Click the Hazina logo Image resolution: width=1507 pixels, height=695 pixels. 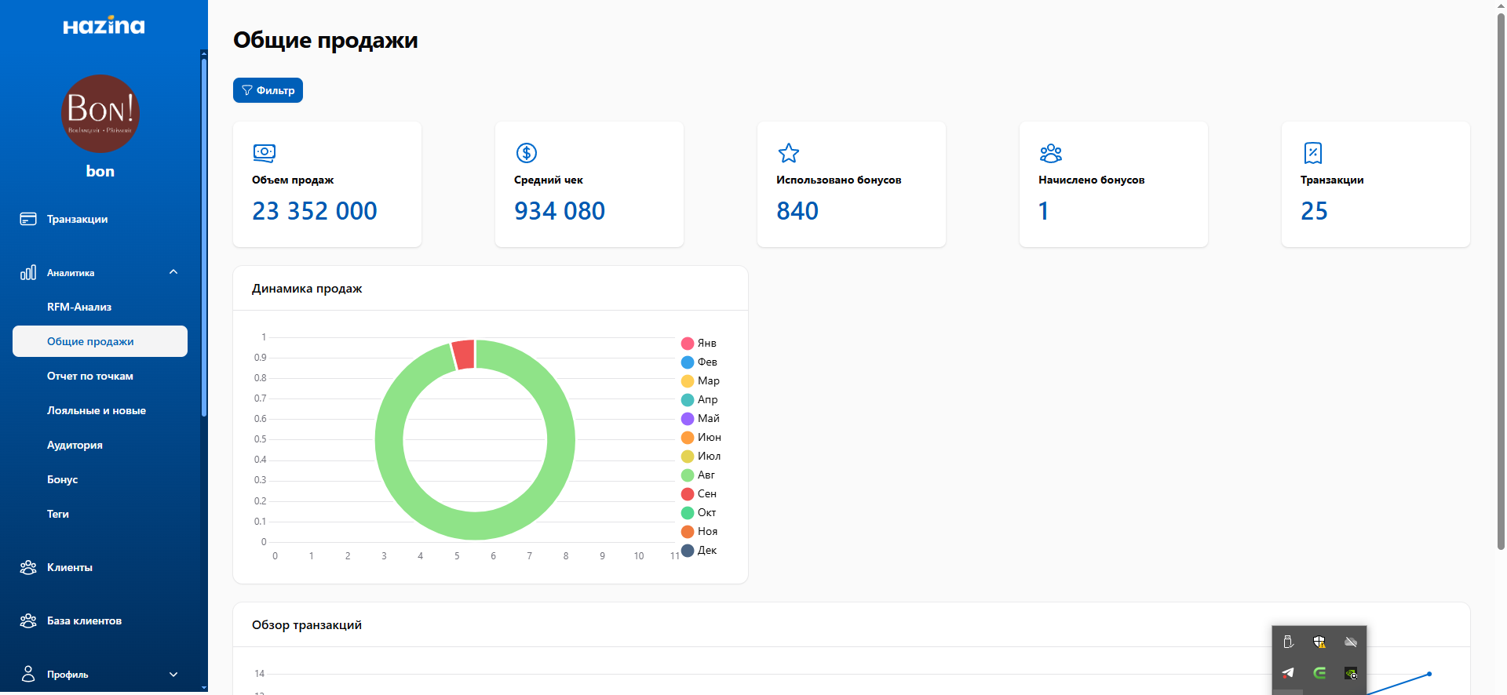pos(104,25)
